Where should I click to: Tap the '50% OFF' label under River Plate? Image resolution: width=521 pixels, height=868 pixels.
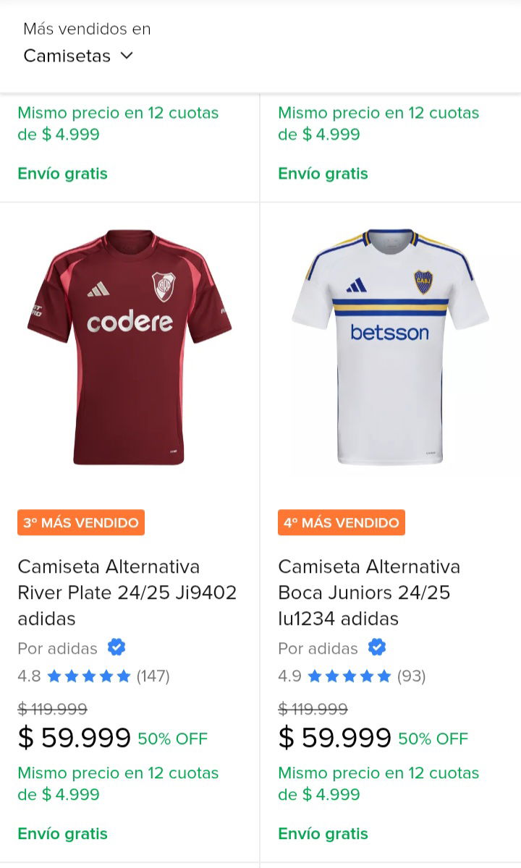[173, 739]
